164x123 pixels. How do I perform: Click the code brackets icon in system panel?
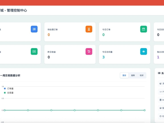(x=160, y=92)
